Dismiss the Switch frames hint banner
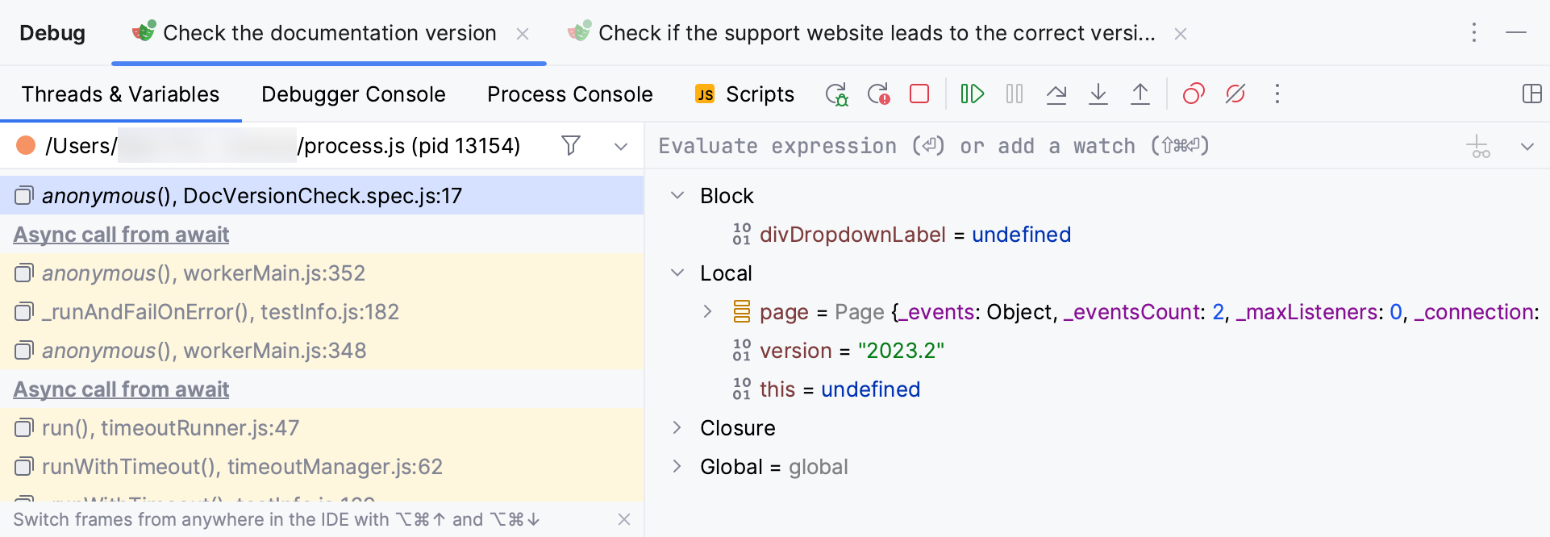The image size is (1550, 537). (x=623, y=519)
